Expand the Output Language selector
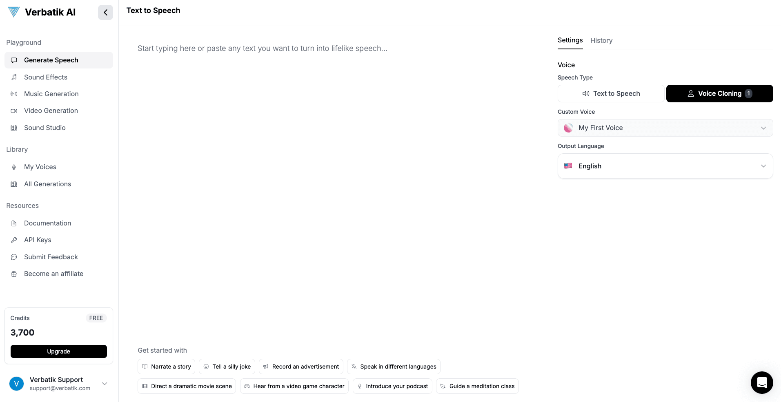 coord(665,166)
